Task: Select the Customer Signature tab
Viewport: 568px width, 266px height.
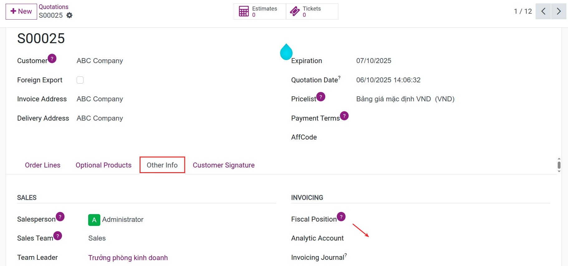Action: pos(224,165)
